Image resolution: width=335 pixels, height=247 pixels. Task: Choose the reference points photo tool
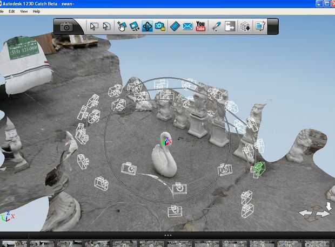coord(135,26)
